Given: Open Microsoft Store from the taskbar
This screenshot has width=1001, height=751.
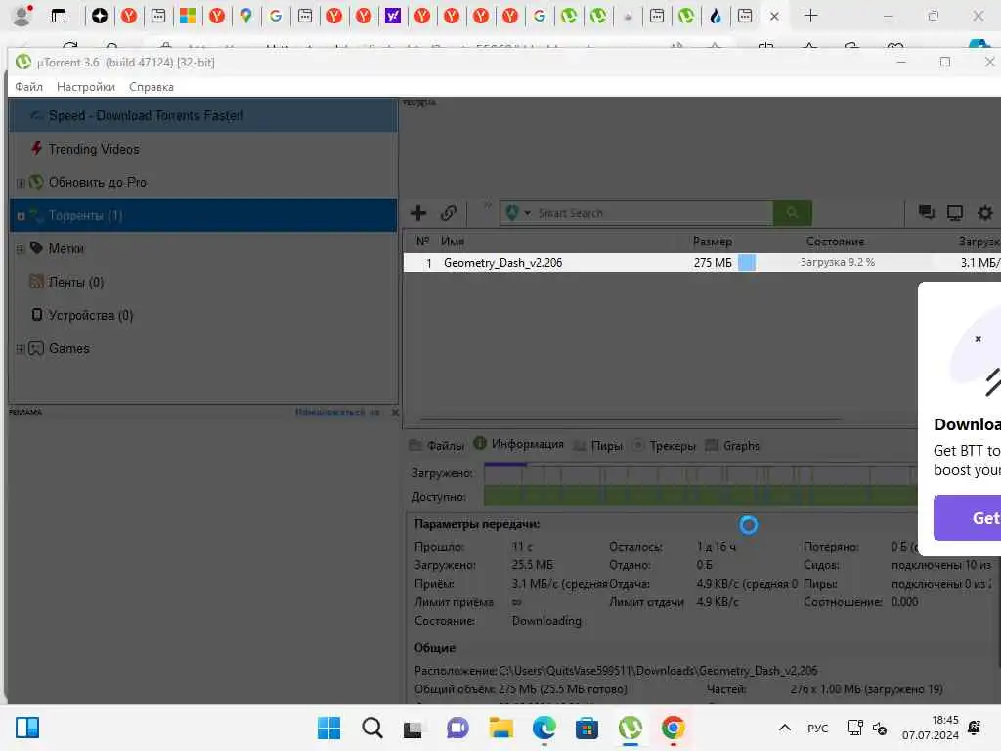Looking at the screenshot, I should point(587,728).
